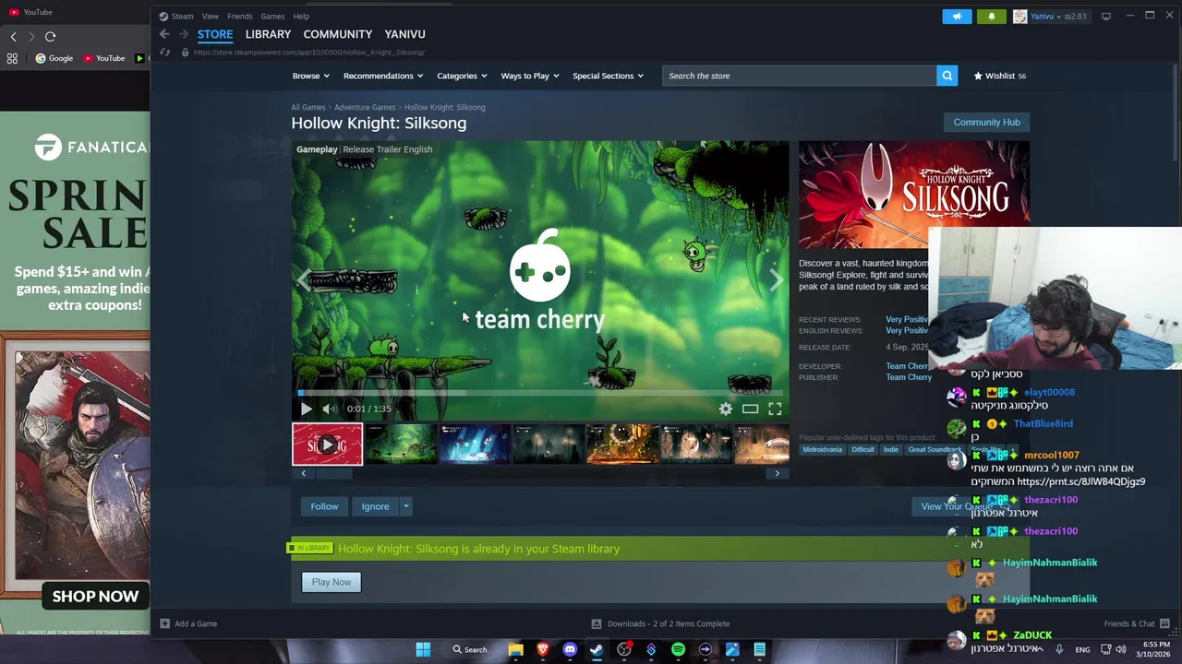Open the Wishlist link
This screenshot has height=664, width=1182.
point(999,76)
